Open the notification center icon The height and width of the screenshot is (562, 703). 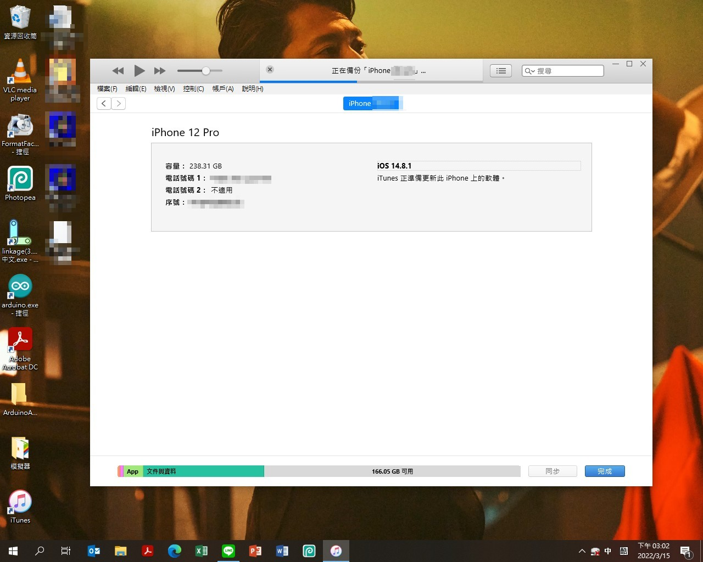tap(686, 551)
